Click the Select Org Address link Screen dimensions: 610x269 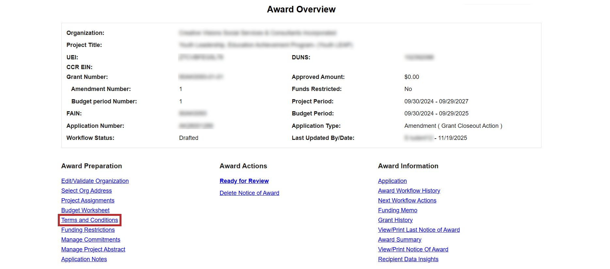86,191
